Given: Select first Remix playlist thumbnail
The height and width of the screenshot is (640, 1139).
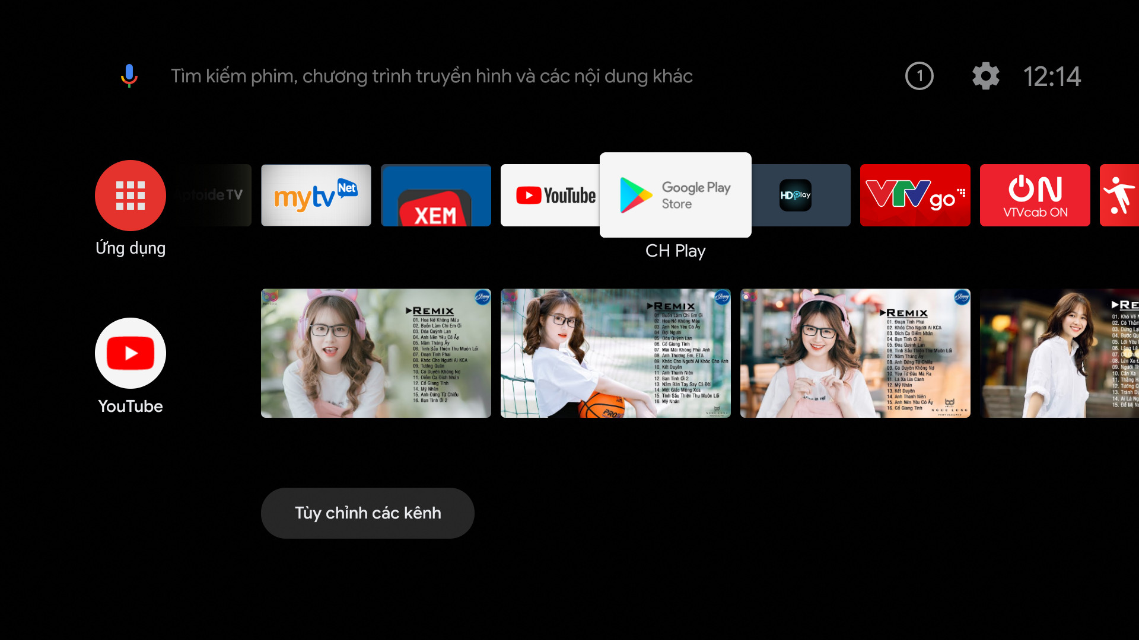Looking at the screenshot, I should coord(376,353).
